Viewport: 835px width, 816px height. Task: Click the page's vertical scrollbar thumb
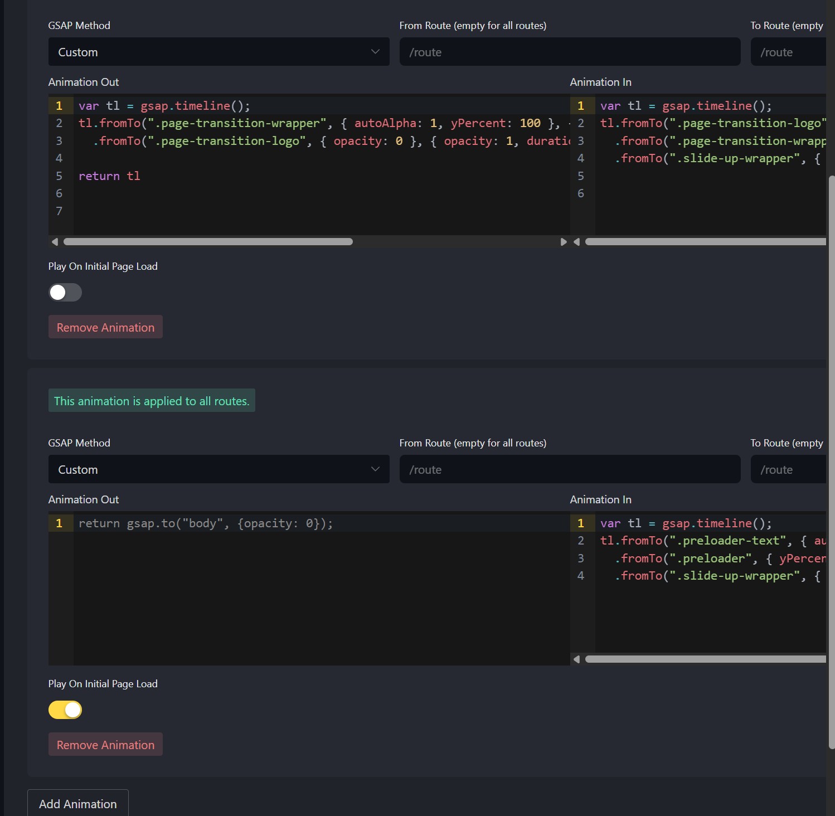pos(831,463)
